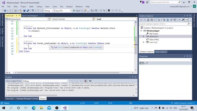Click the Navigate Backward toolbar icon
This screenshot has height=111, width=197.
(x=5, y=11)
